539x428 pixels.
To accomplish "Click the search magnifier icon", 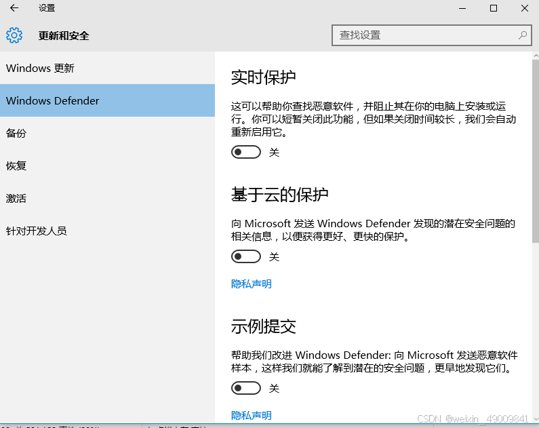I will (523, 35).
